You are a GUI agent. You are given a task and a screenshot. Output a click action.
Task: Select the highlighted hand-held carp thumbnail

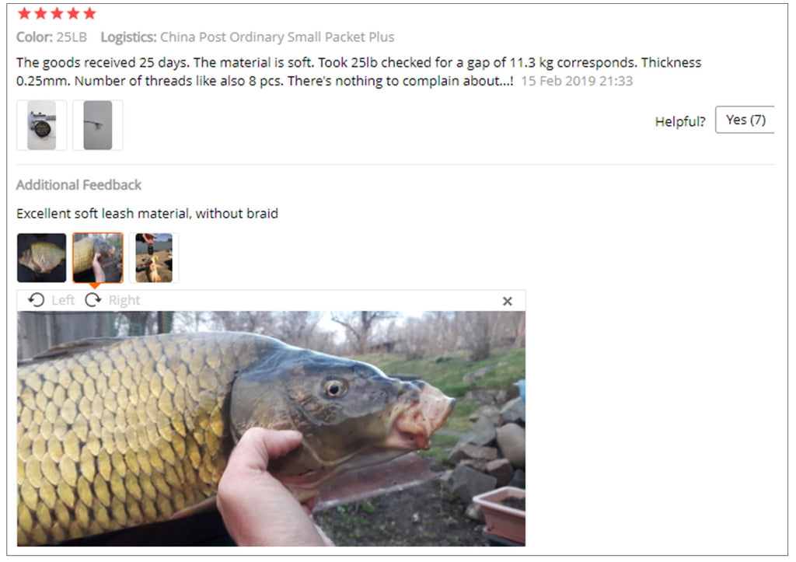coord(97,258)
